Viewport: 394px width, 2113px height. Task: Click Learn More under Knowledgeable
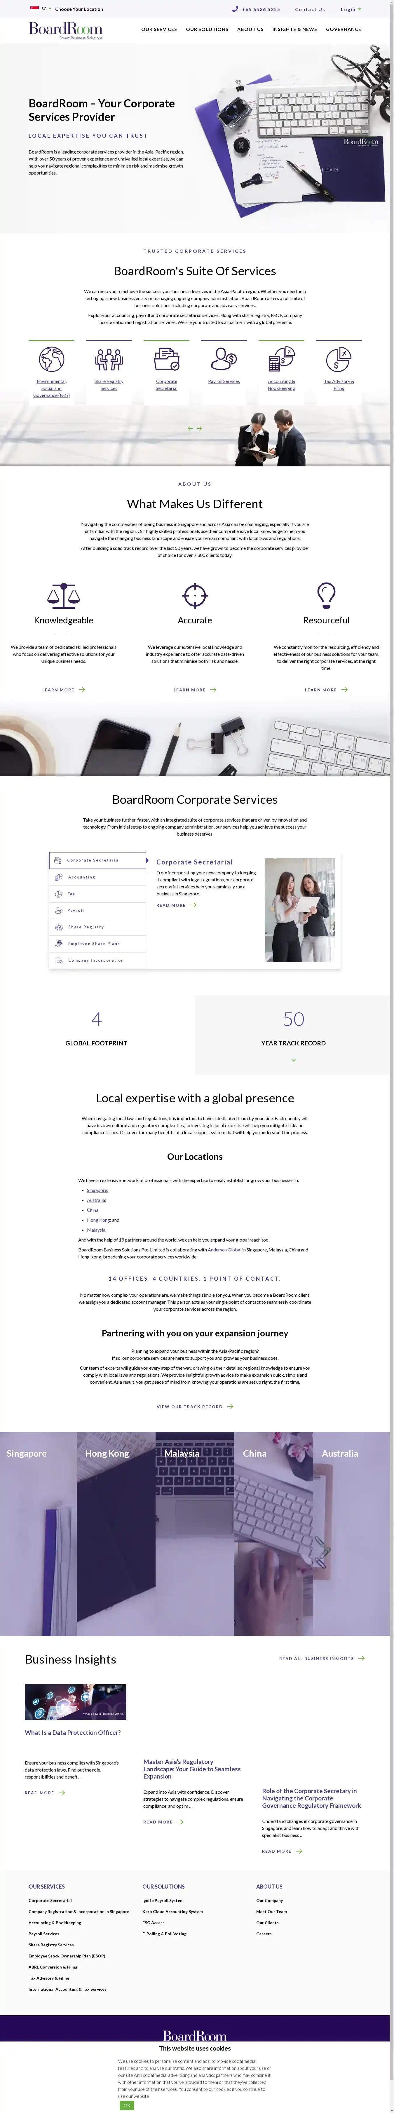(x=63, y=690)
